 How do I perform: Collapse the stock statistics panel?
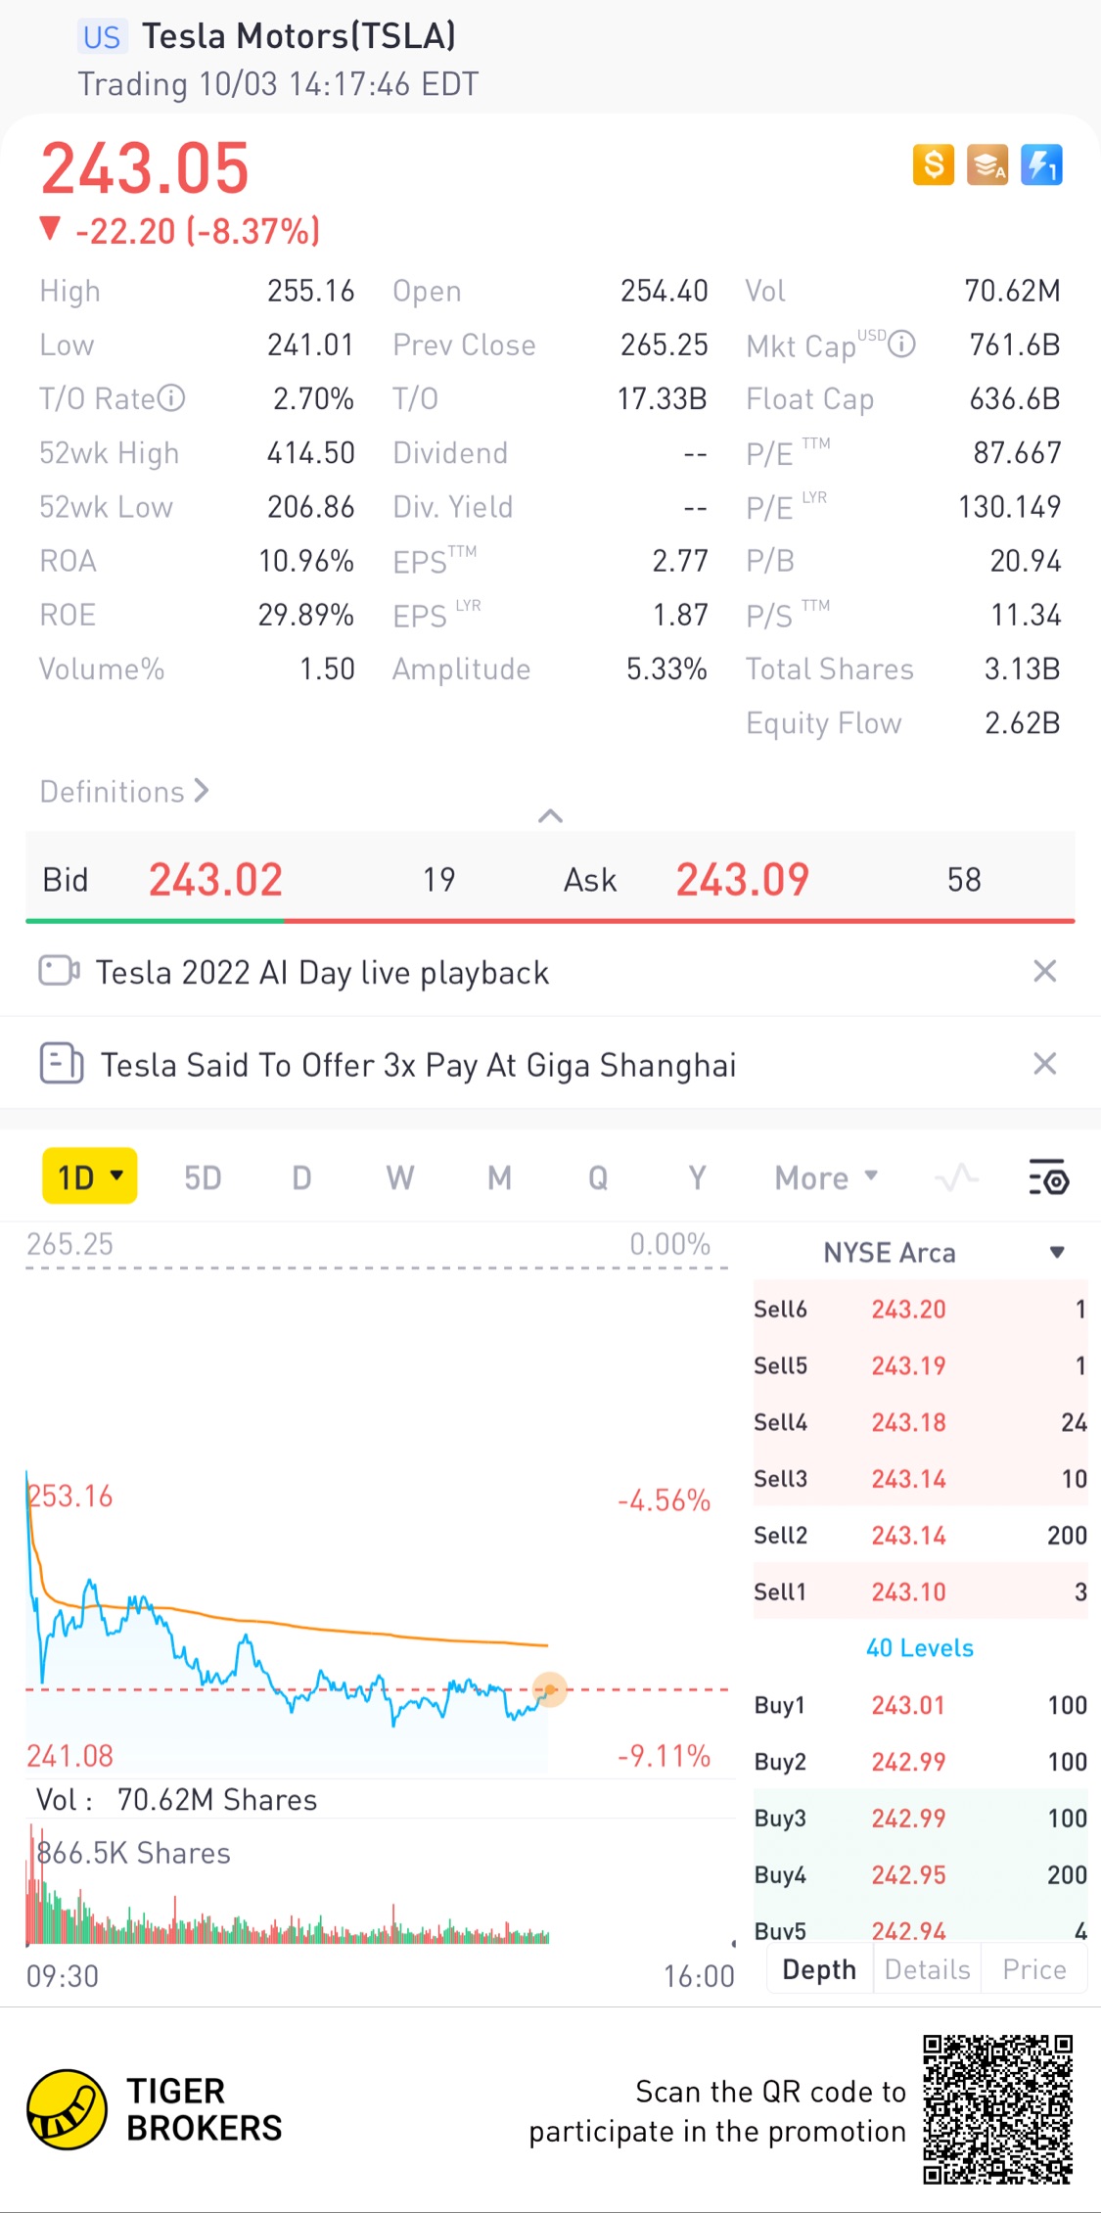550,816
